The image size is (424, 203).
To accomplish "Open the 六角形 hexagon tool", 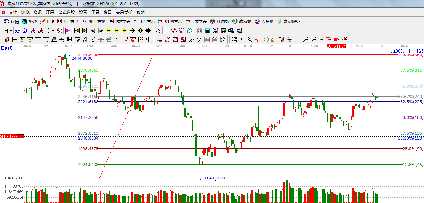I will point(264,21).
